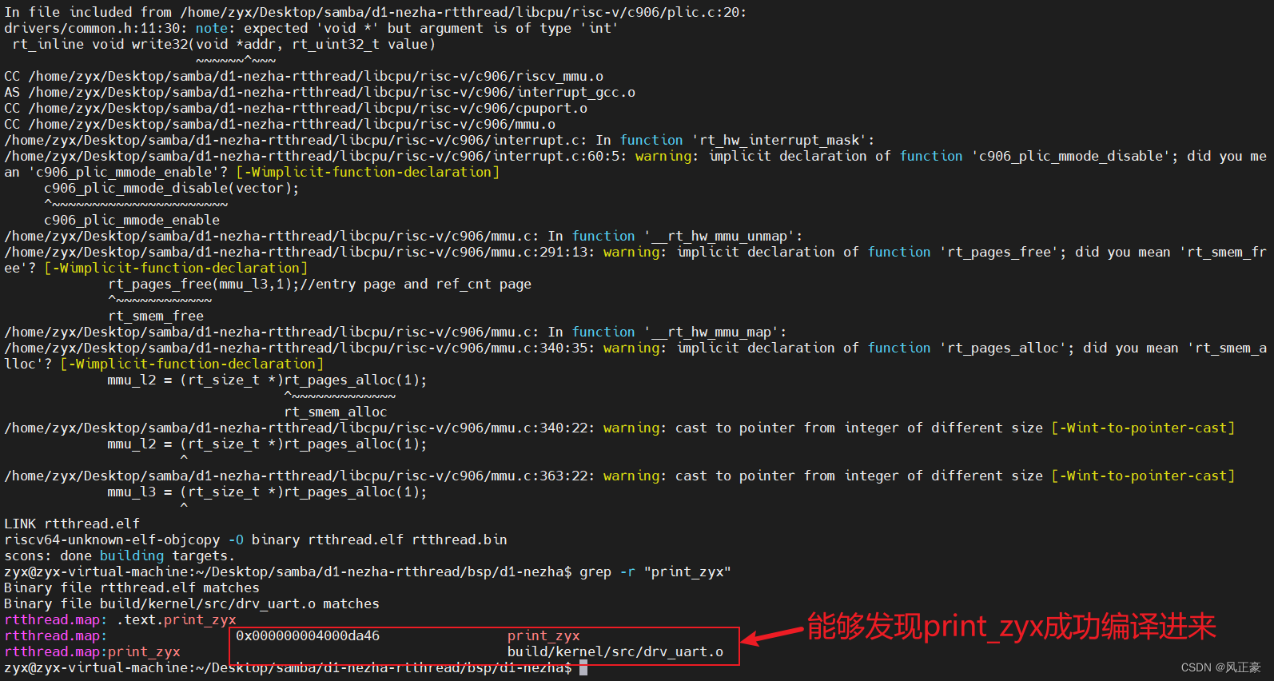Click the 'CC .../c906/cpuport.o' compile line
The width and height of the screenshot is (1274, 681).
tap(296, 108)
